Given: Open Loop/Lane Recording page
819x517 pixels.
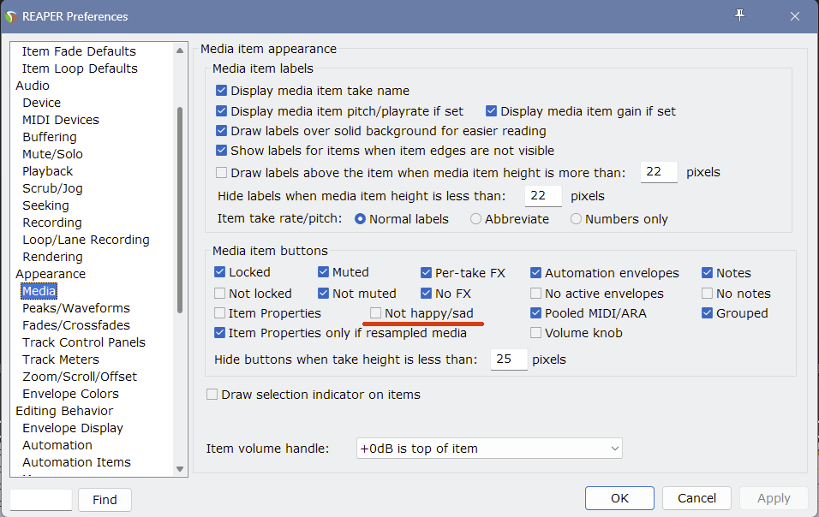Looking at the screenshot, I should point(87,240).
